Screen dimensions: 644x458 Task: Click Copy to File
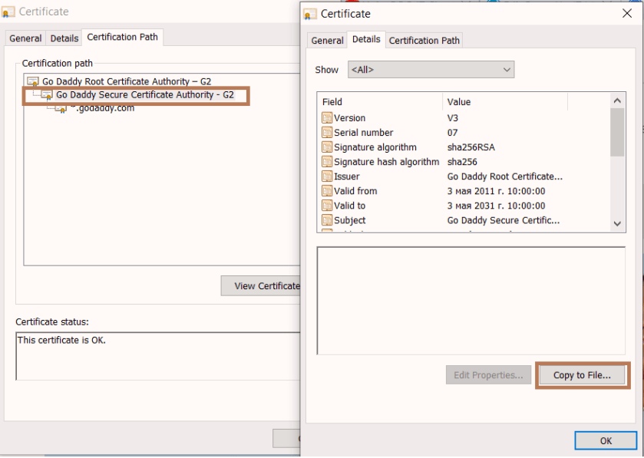[x=582, y=374]
